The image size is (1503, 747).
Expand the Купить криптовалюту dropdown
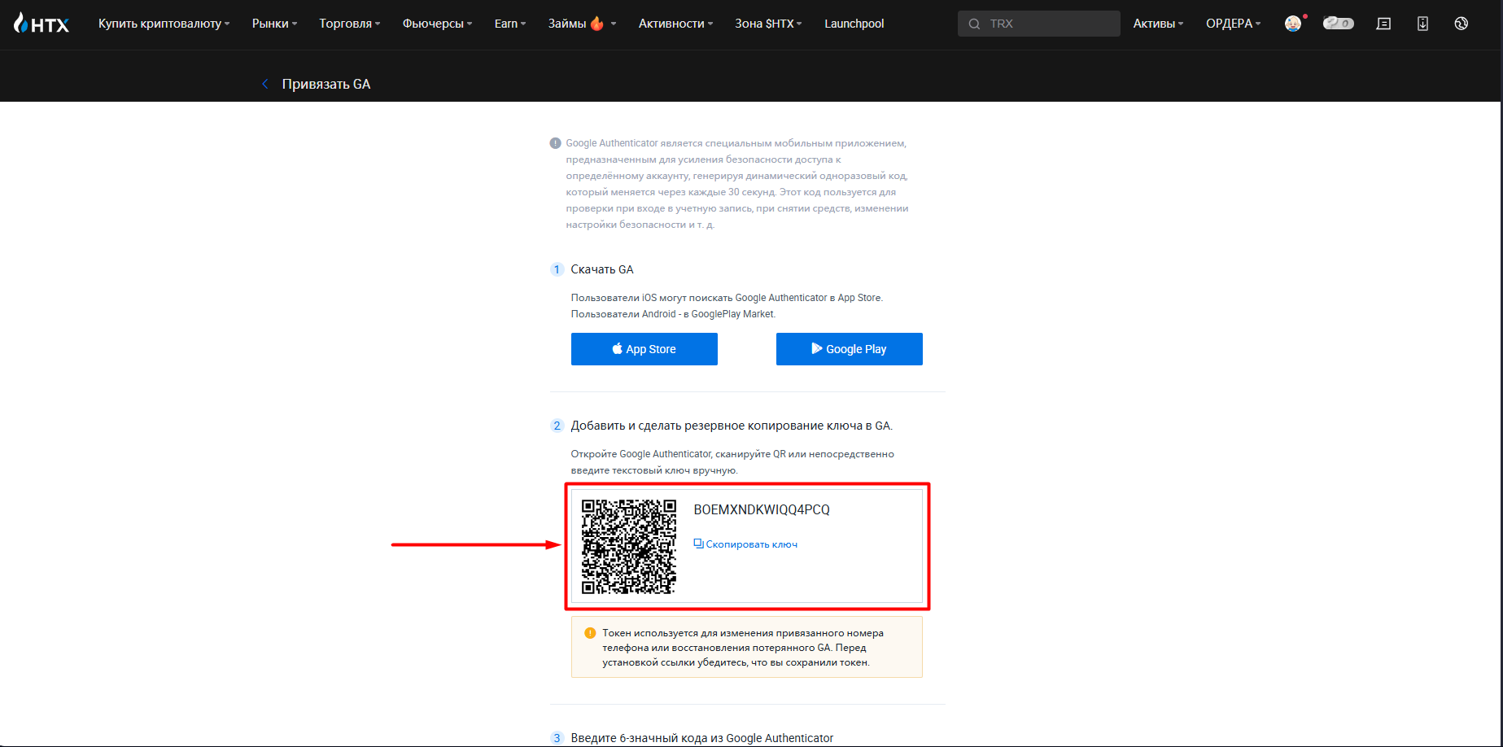coord(164,24)
